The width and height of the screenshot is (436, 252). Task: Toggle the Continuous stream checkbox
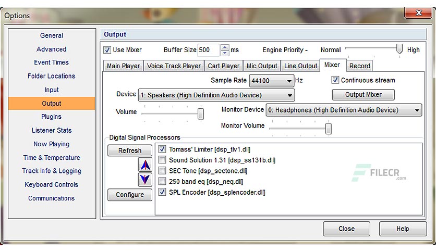[x=335, y=80]
